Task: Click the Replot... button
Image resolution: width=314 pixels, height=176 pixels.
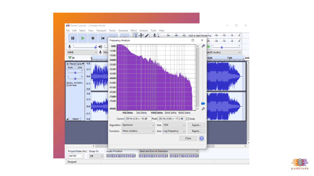Action: point(196,131)
